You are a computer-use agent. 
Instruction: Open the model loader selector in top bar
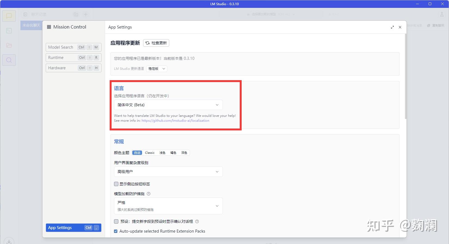[x=271, y=14]
